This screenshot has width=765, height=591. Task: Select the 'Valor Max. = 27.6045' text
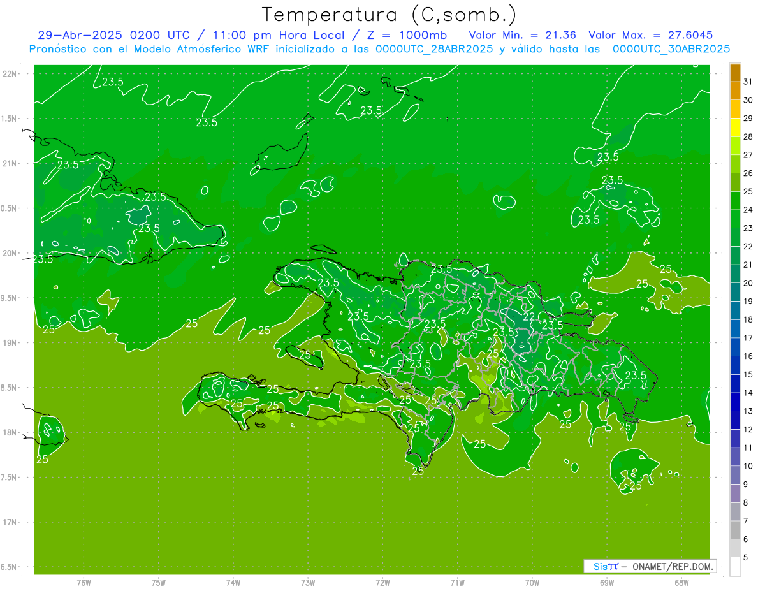click(x=651, y=35)
